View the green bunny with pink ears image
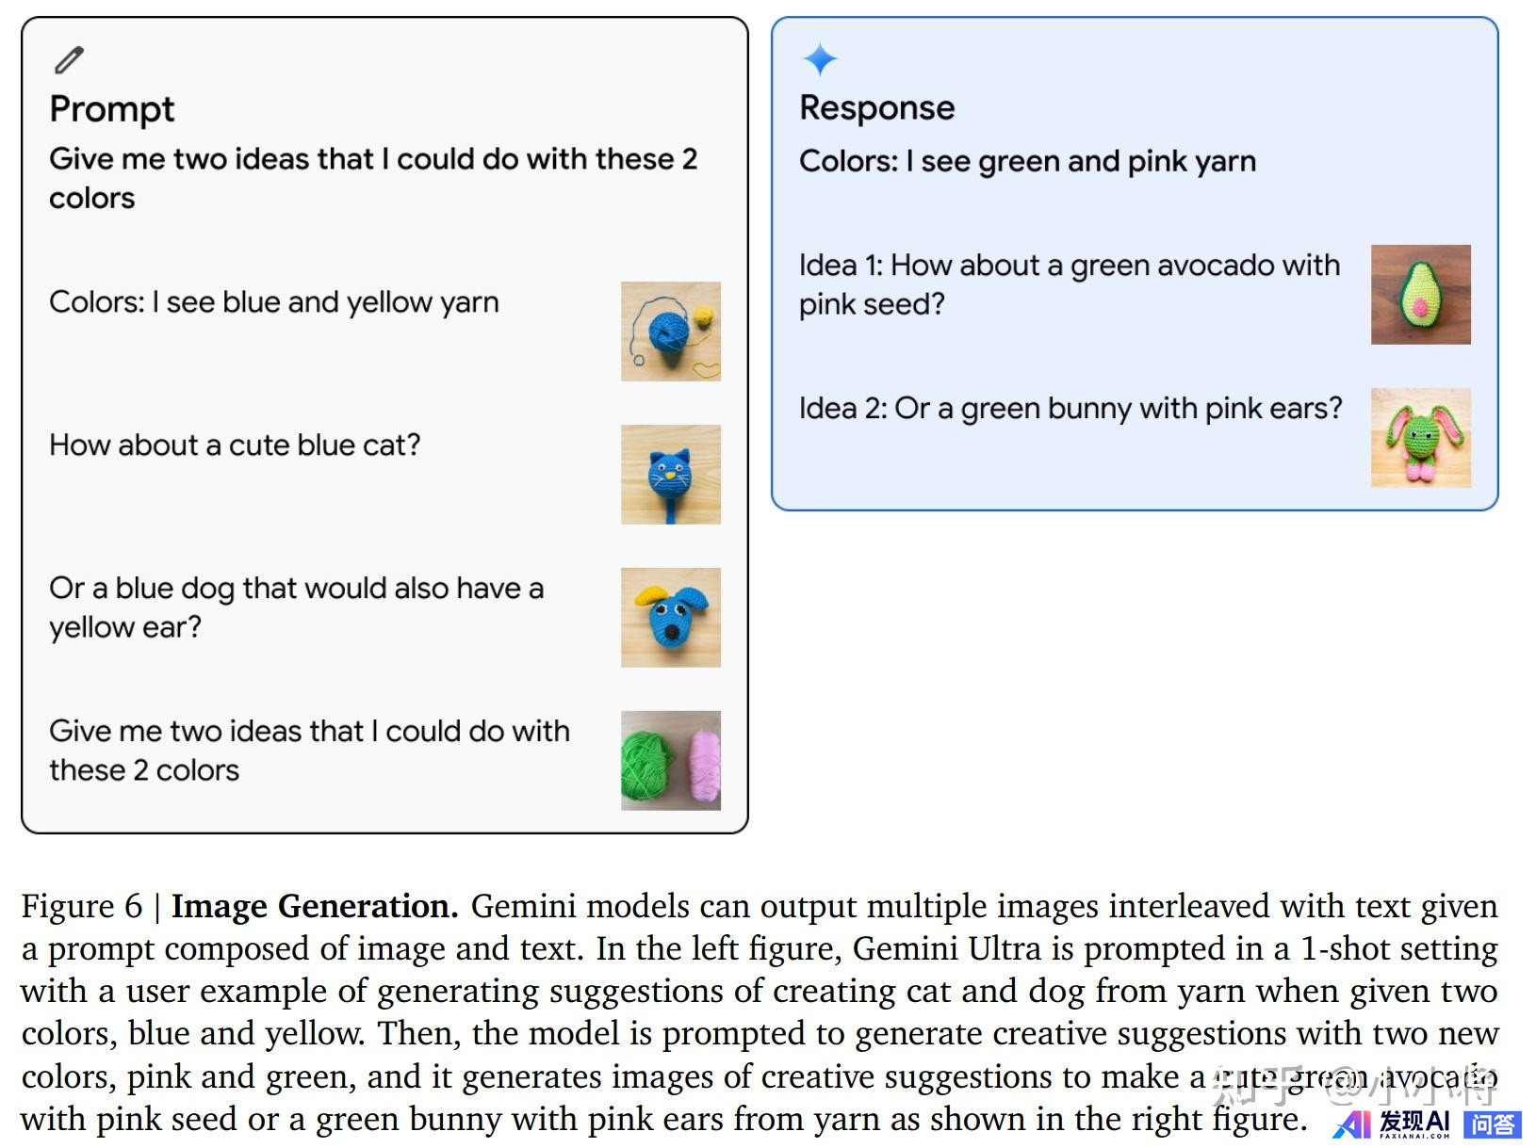The image size is (1536, 1148). pos(1420,438)
